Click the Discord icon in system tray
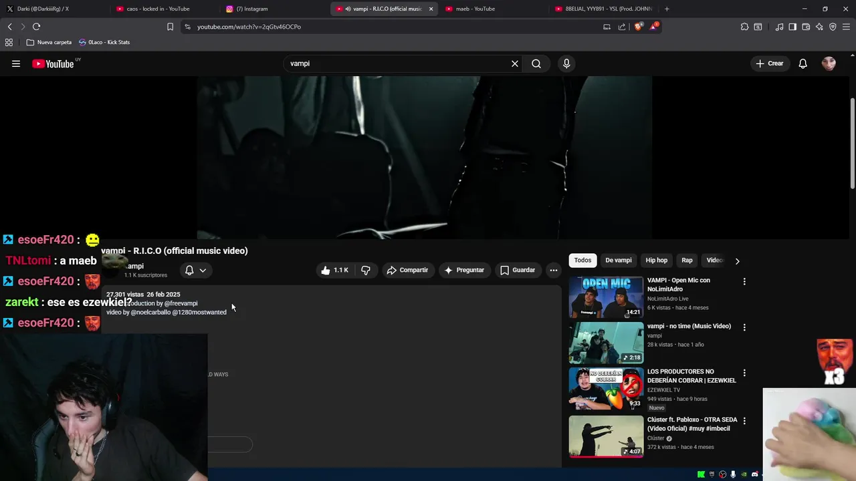 [755, 474]
